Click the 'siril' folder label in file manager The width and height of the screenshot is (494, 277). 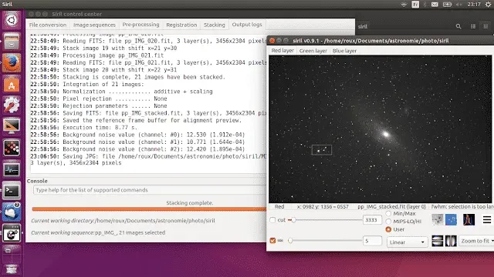(362, 27)
